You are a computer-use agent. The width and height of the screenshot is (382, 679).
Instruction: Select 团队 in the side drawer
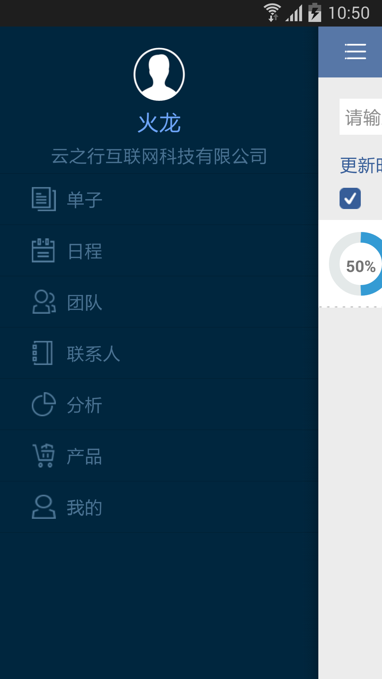[159, 302]
